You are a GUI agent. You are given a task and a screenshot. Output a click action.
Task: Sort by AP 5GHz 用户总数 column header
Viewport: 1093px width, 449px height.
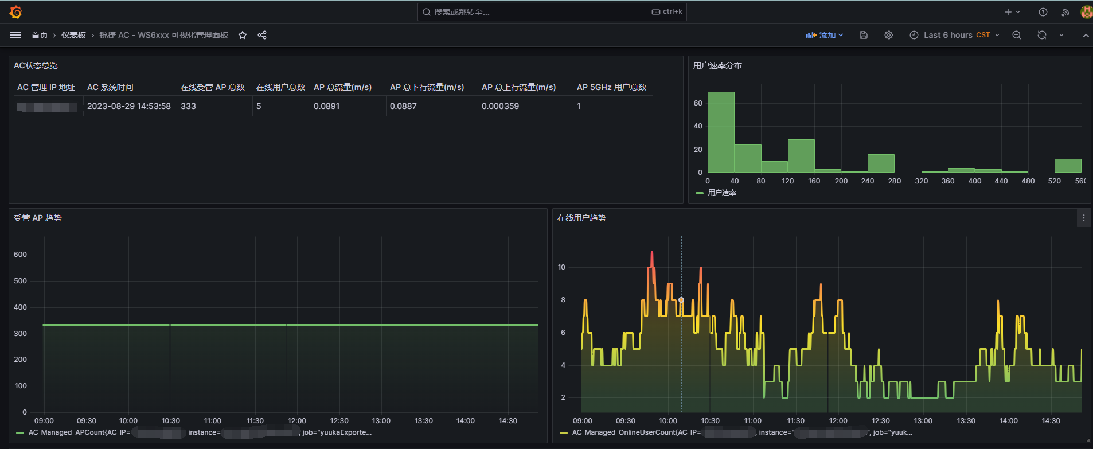pos(612,87)
